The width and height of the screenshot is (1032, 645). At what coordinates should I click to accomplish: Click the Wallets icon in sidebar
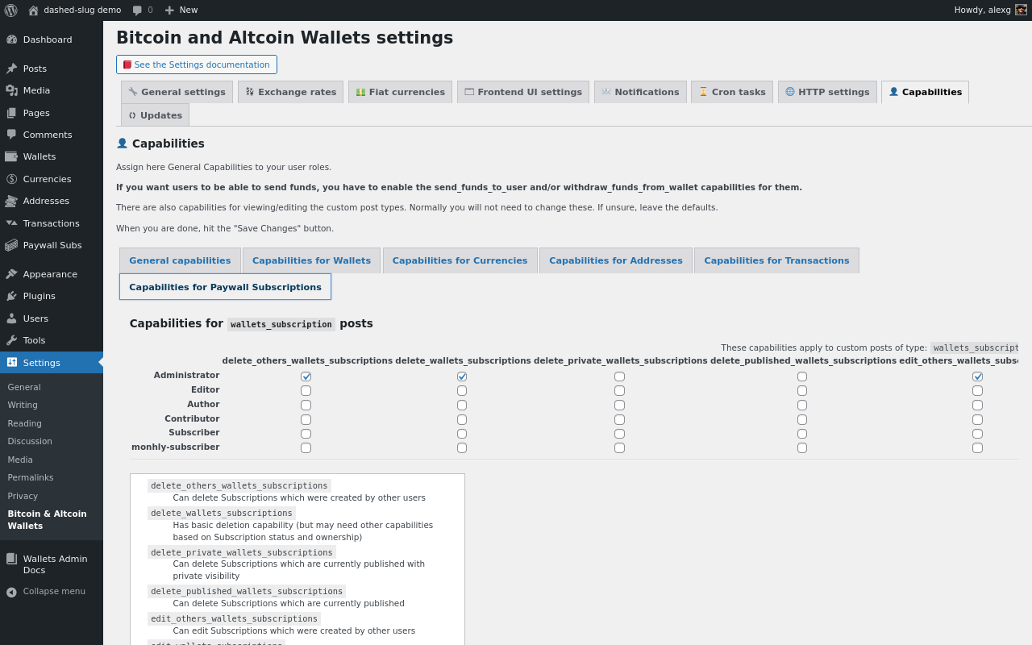(x=11, y=156)
